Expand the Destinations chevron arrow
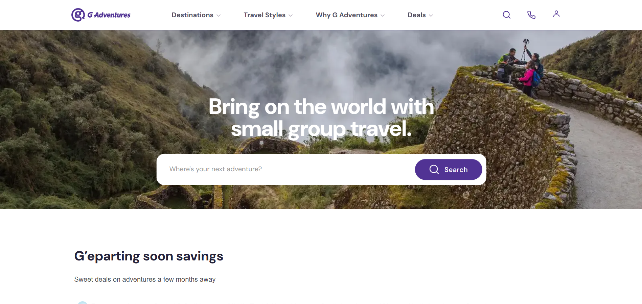This screenshot has height=304, width=642. point(219,16)
